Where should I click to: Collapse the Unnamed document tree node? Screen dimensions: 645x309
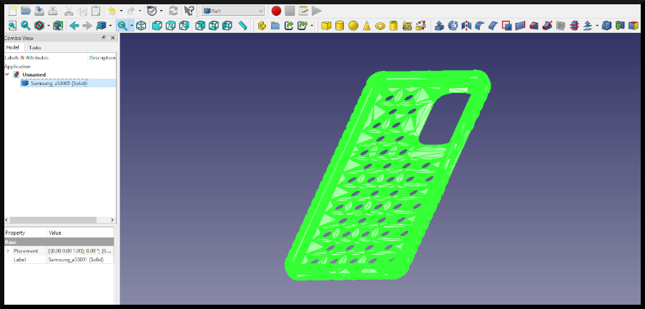click(x=7, y=74)
